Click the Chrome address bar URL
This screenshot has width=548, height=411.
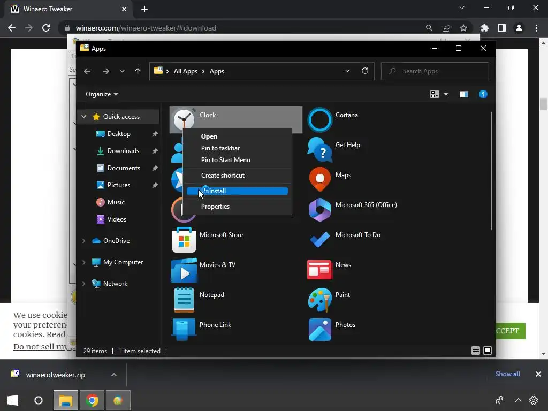click(x=146, y=28)
